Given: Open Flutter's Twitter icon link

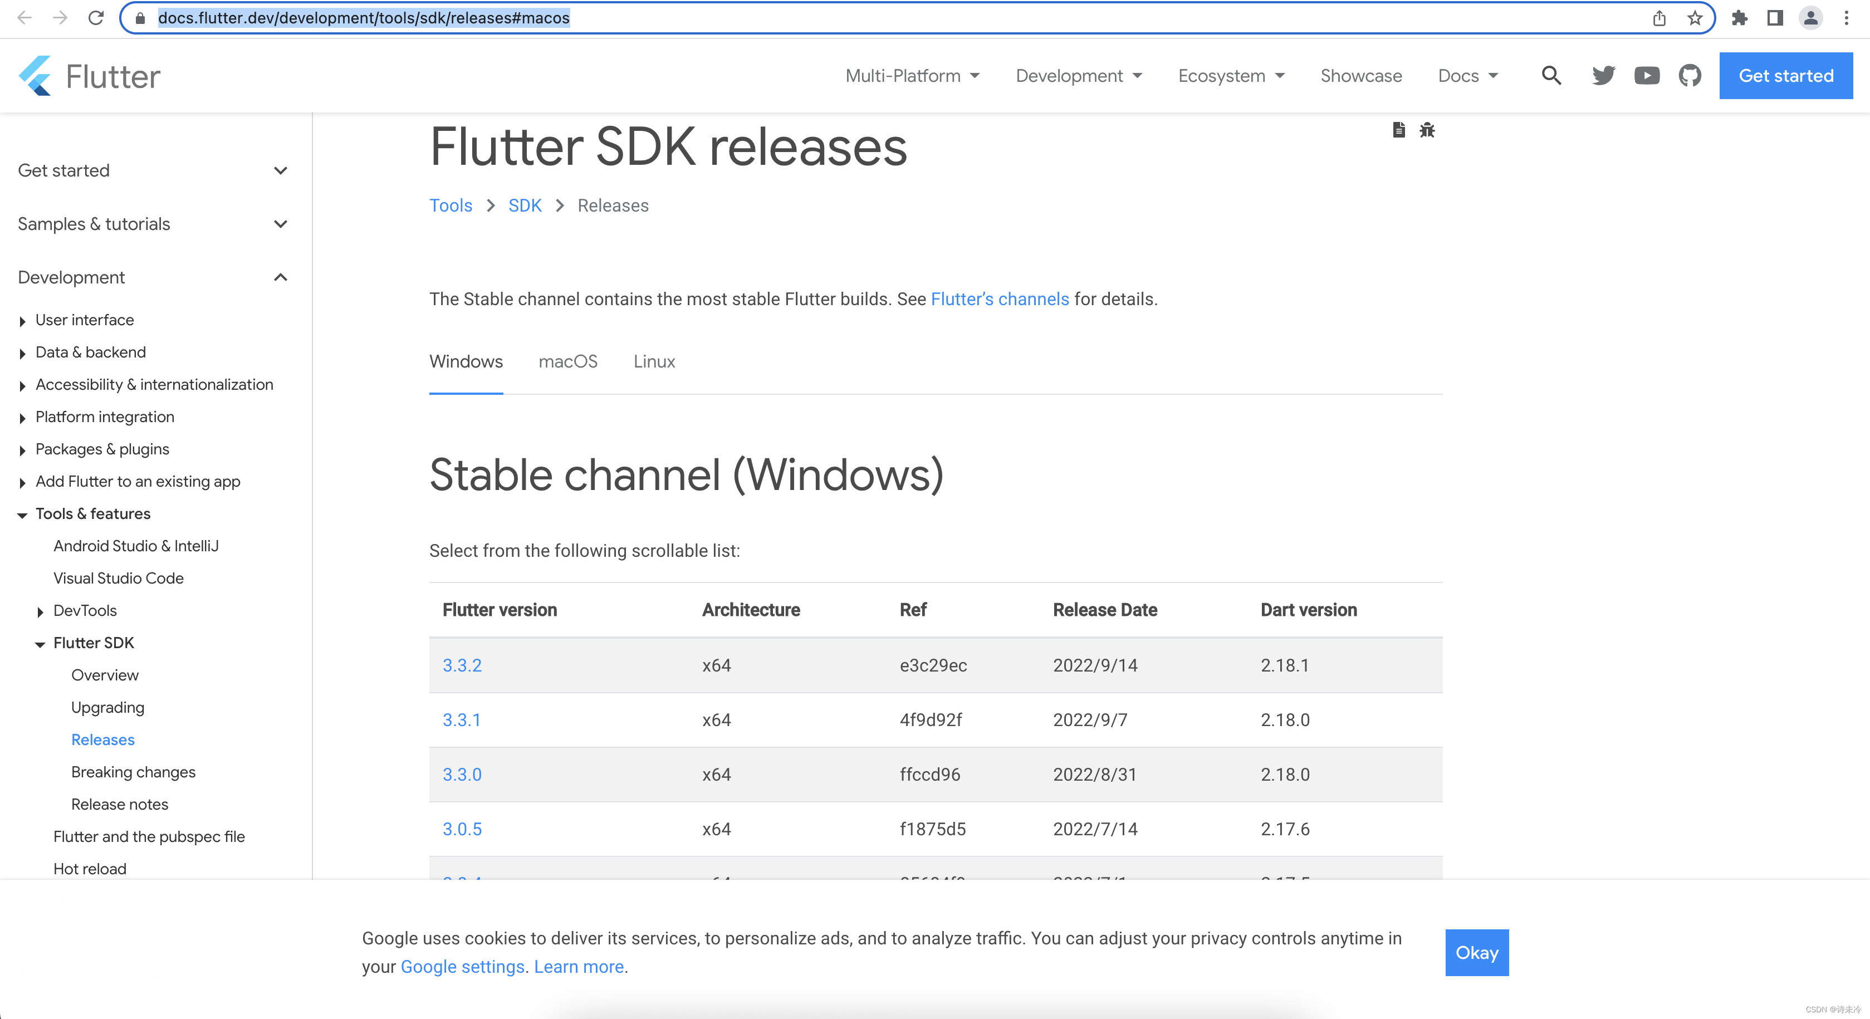Looking at the screenshot, I should click(1604, 76).
